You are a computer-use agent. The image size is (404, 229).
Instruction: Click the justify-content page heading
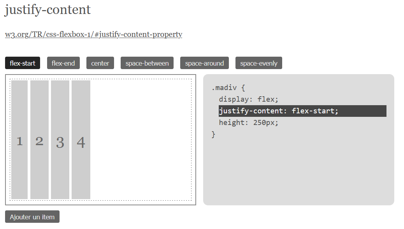click(x=47, y=10)
